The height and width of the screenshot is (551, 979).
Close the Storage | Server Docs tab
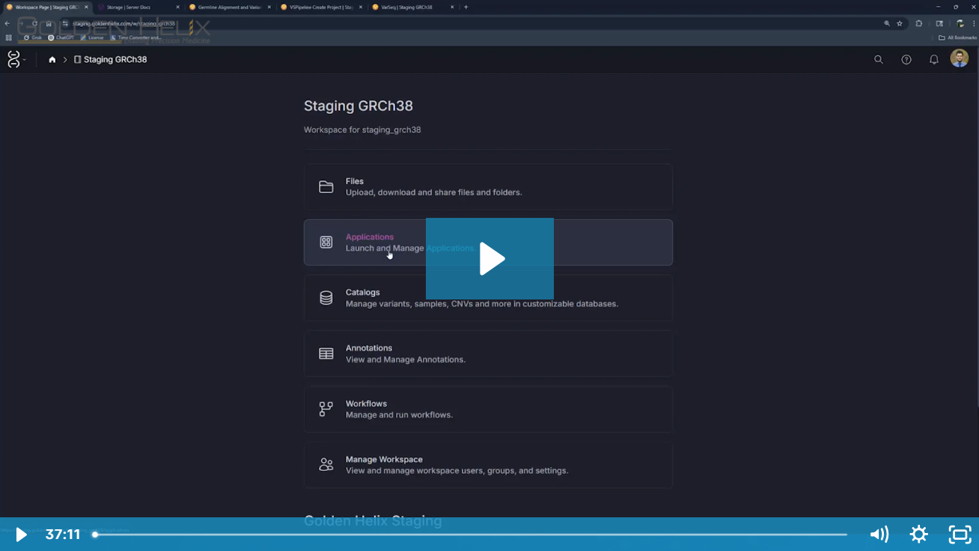tap(177, 7)
